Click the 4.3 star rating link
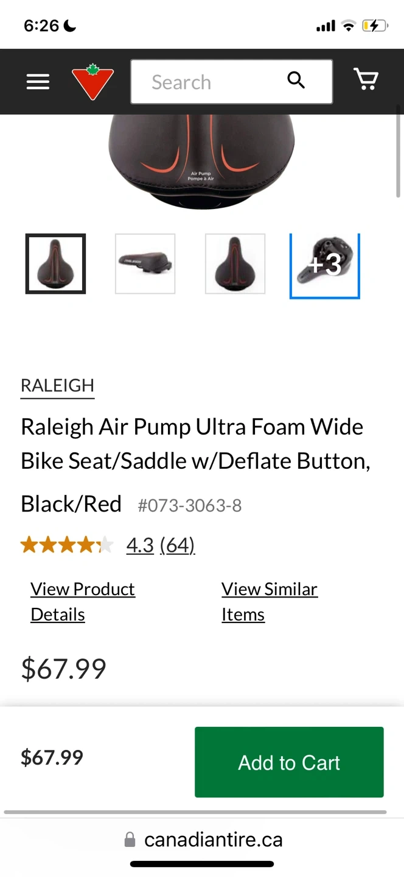The width and height of the screenshot is (404, 878). coord(140,544)
